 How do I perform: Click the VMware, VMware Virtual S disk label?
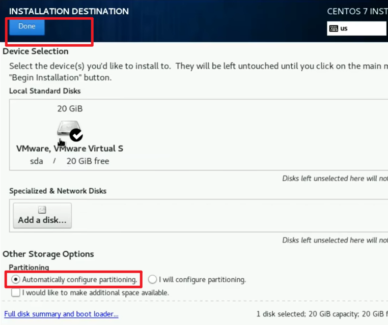[70, 149]
